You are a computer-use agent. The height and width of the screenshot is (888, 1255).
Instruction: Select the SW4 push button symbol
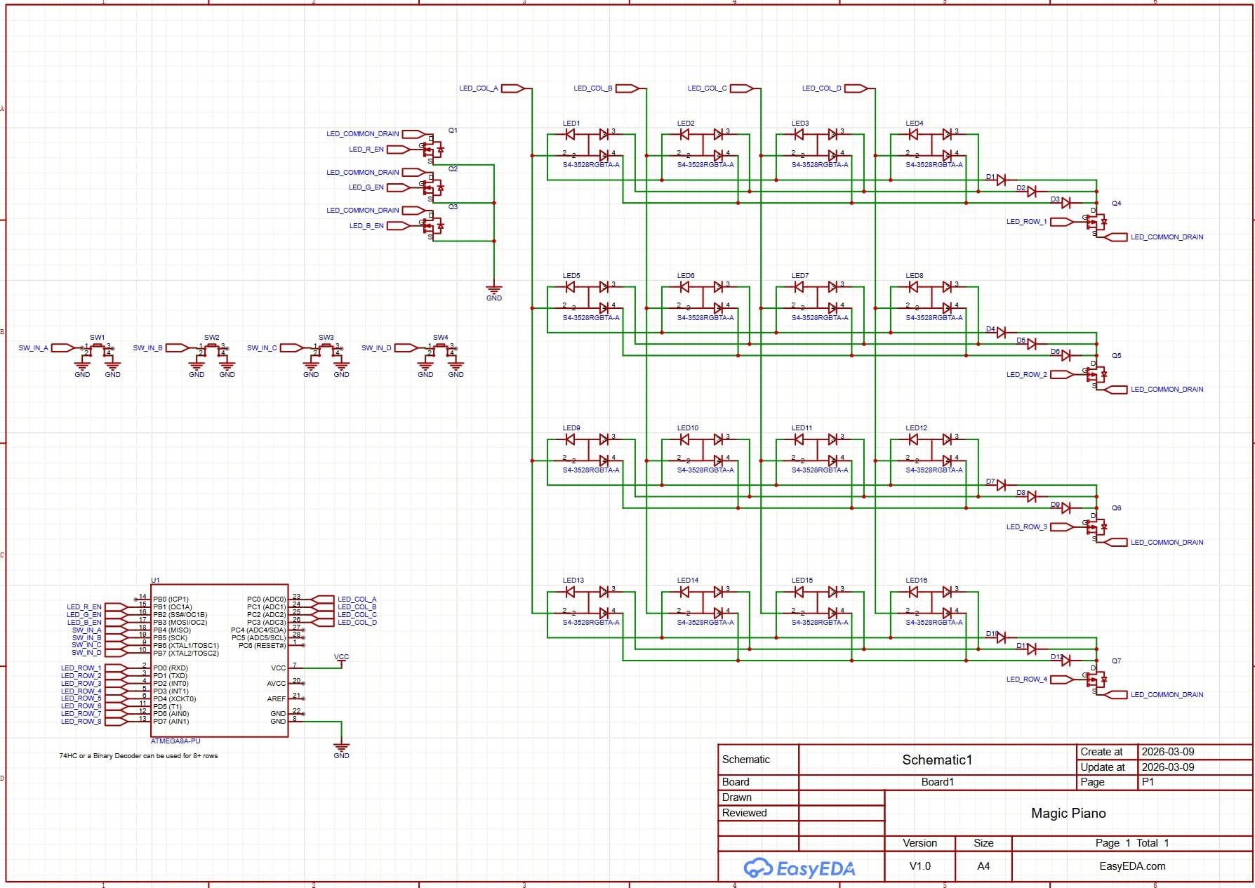(441, 348)
